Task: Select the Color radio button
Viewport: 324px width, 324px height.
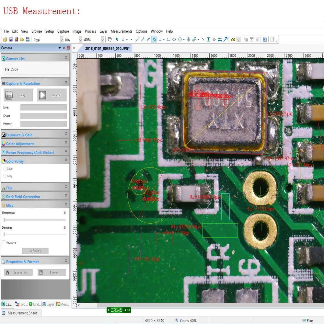Action: tap(5, 169)
